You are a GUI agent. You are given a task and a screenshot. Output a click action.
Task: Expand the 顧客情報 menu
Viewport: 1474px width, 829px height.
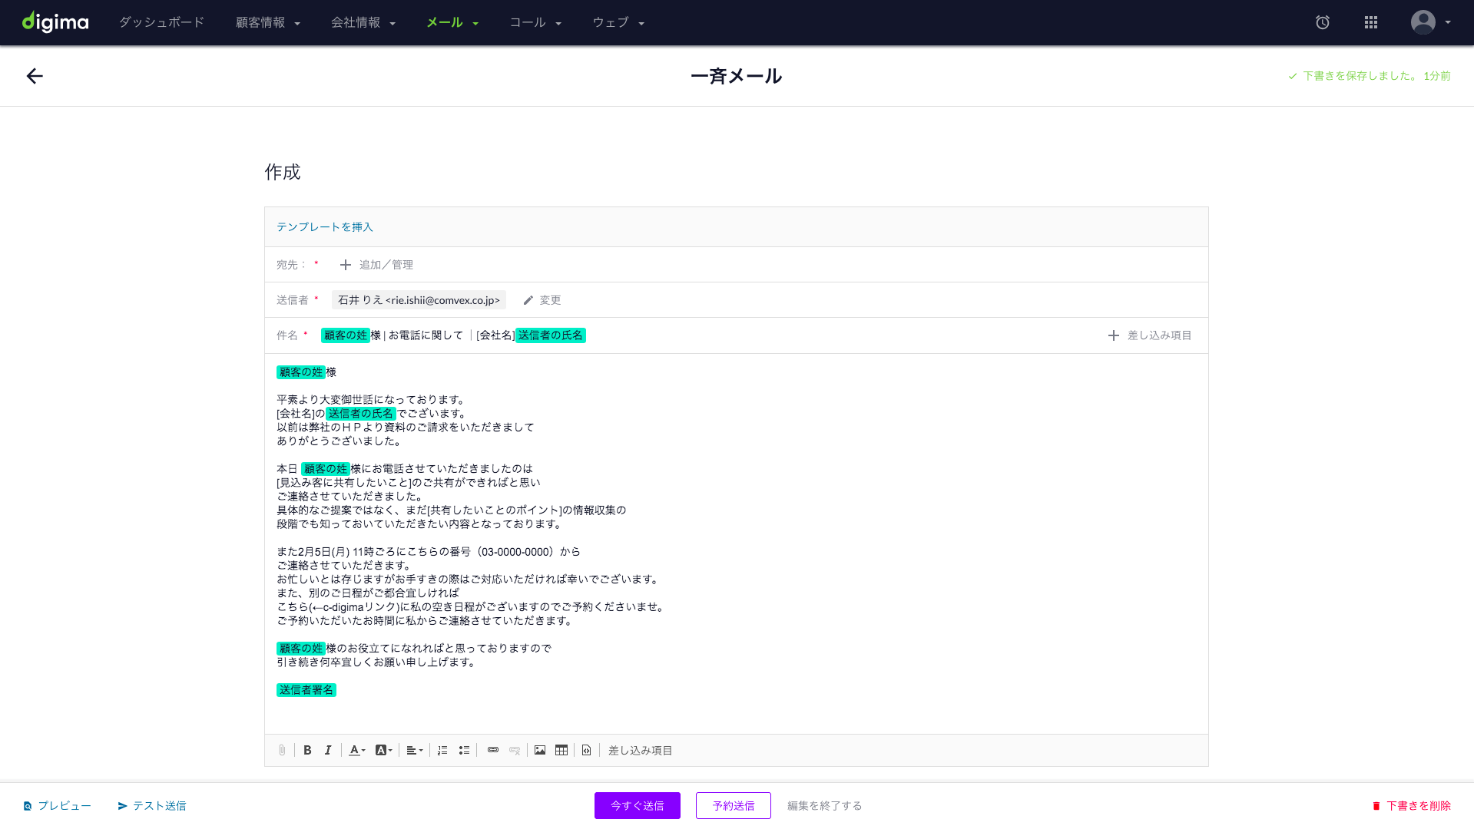(268, 22)
